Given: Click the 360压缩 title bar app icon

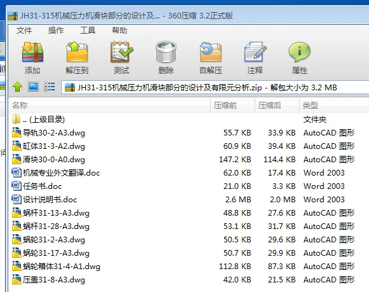Looking at the screenshot, I should click(x=13, y=16).
